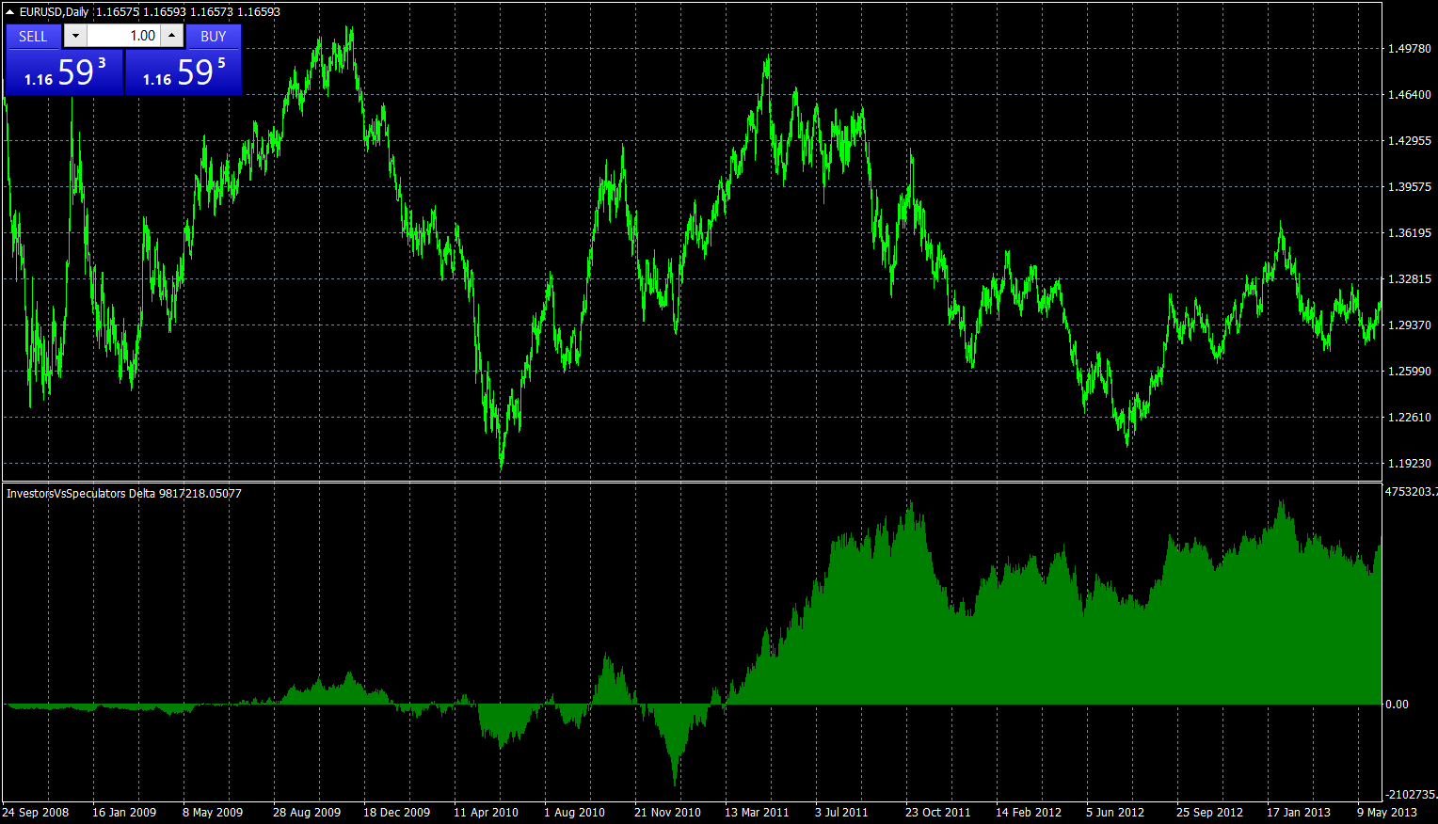
Task: Click the 0.00 level on indicator scale
Action: point(1398,704)
